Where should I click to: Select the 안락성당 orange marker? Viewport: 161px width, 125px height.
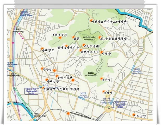[x=134, y=115]
